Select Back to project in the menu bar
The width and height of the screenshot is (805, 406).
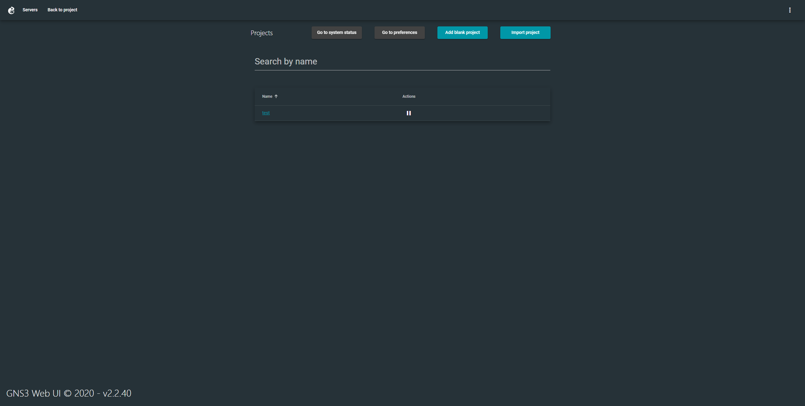pyautogui.click(x=62, y=10)
